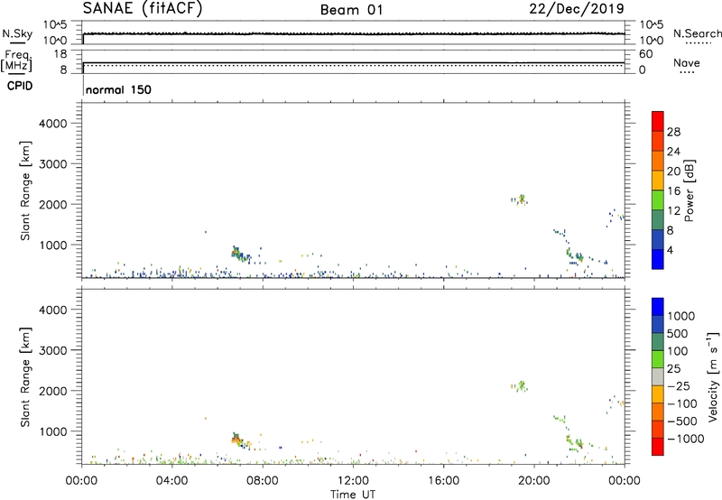Viewport: 722px width, 500px height.
Task: Click the 4000 tick in the power panel
Action: pos(52,124)
